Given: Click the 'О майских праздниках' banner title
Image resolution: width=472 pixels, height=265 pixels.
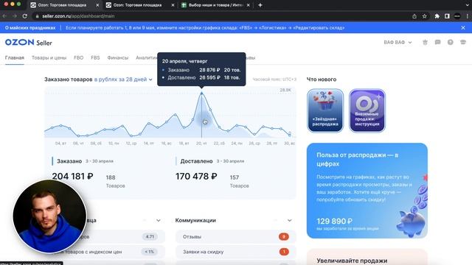Looking at the screenshot, I should [30, 28].
